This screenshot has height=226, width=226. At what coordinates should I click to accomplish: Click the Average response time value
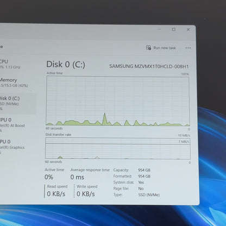pos(77,177)
